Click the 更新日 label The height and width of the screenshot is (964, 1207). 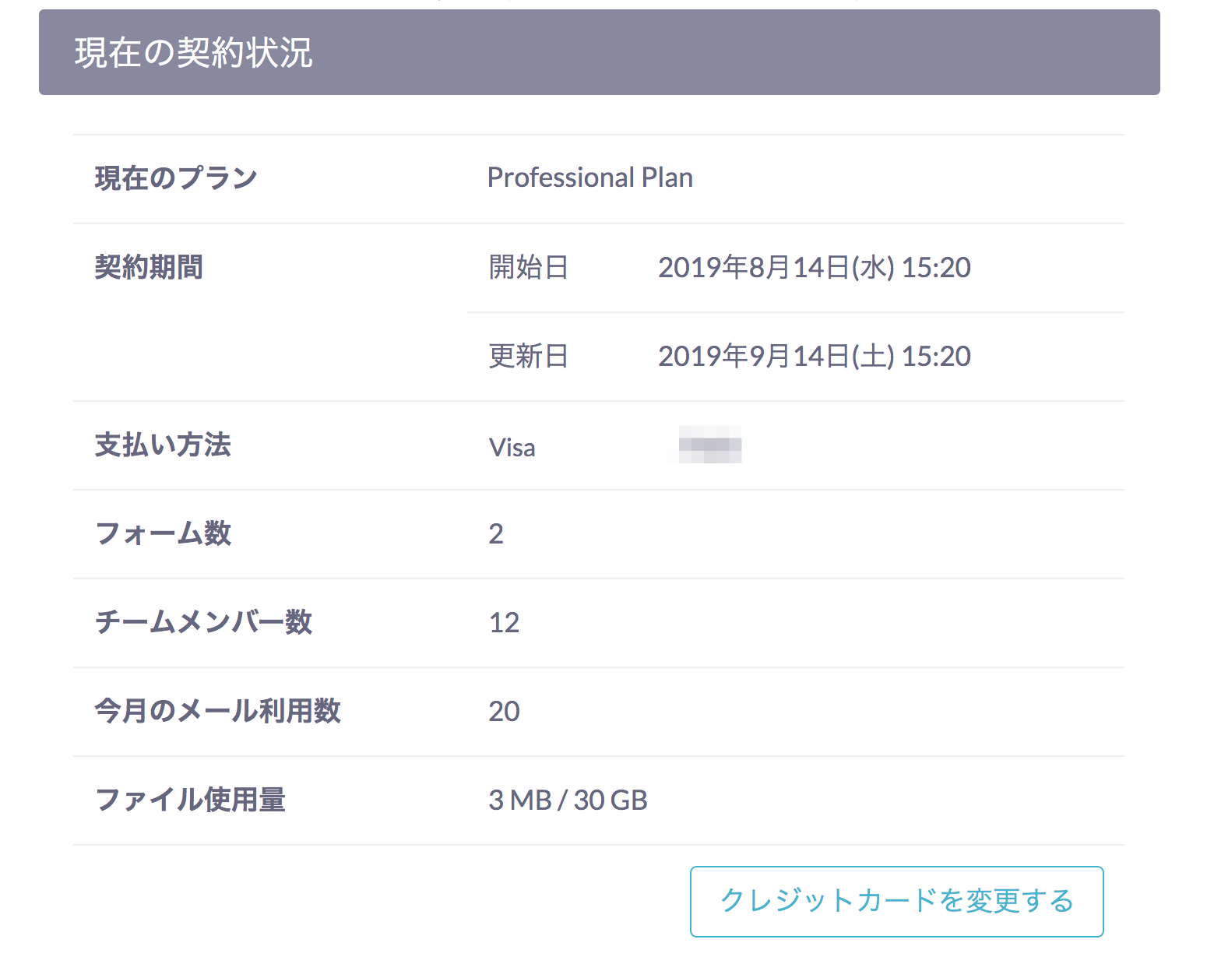click(529, 356)
